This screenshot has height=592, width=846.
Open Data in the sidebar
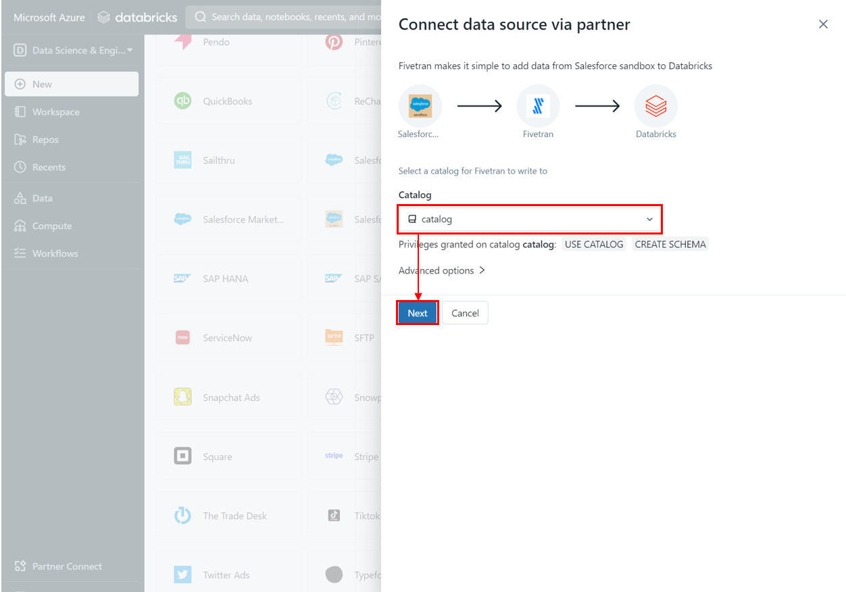(72, 198)
